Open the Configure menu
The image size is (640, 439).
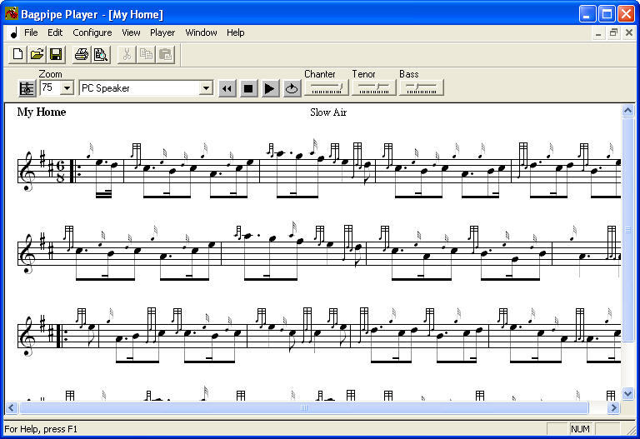(92, 32)
